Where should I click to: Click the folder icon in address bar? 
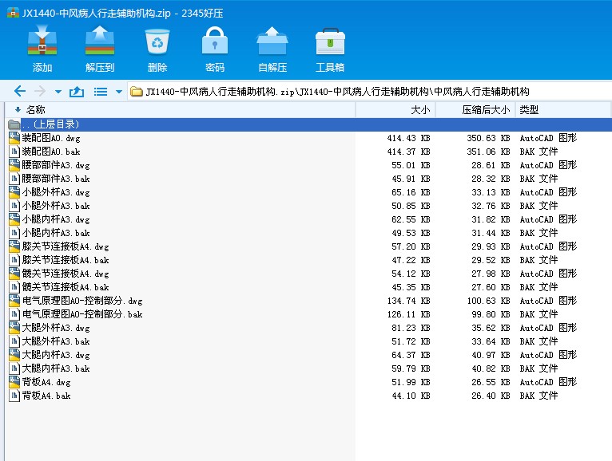(136, 92)
